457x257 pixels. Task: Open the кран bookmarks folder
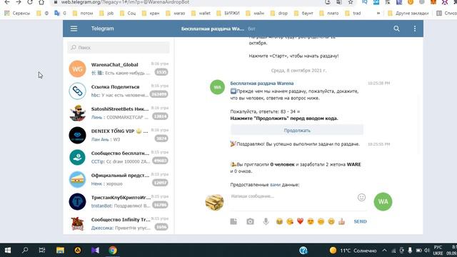[x=151, y=13]
